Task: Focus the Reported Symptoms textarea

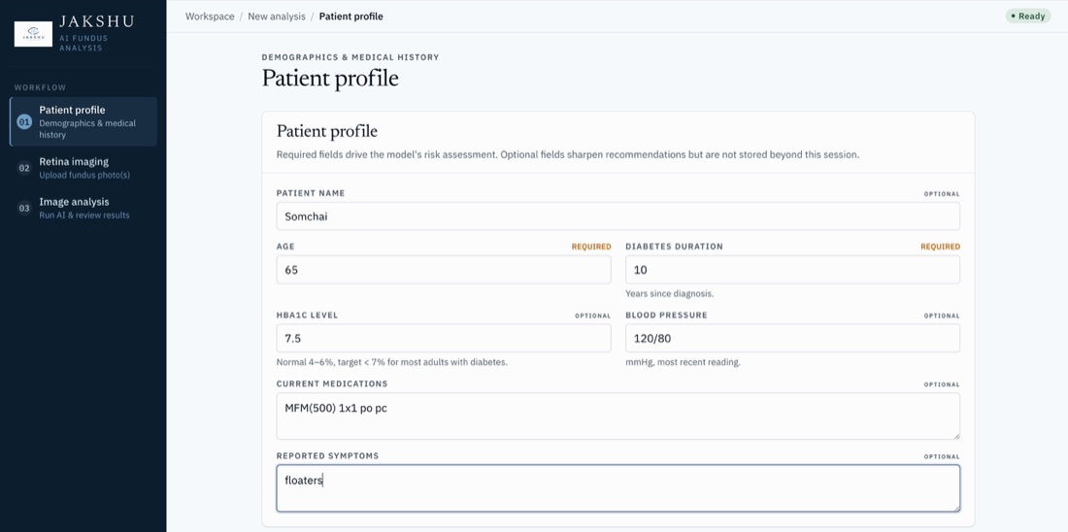Action: pos(617,488)
